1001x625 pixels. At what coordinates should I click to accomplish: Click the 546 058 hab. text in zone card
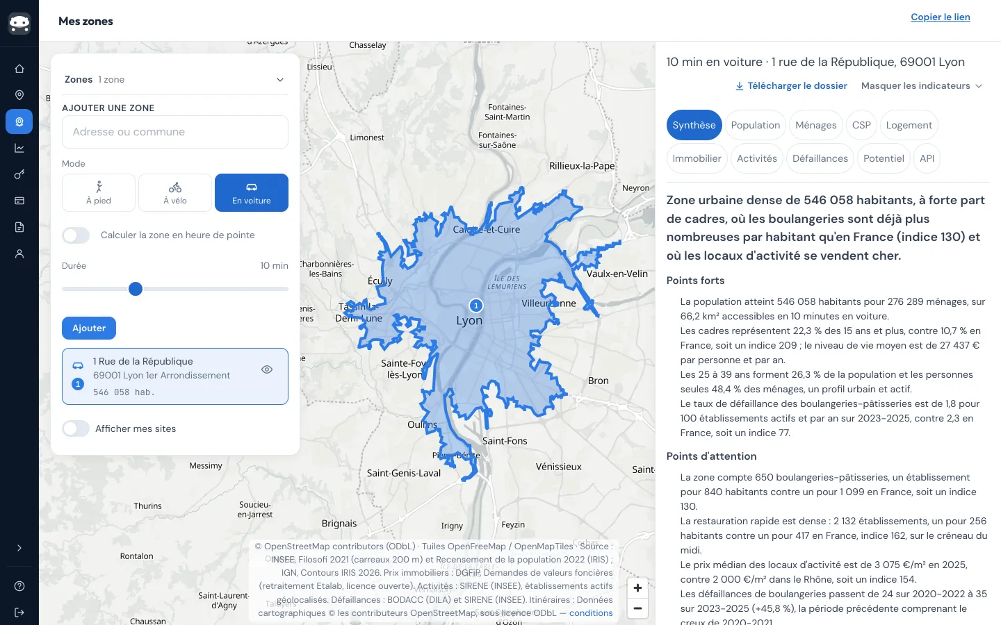(x=124, y=392)
